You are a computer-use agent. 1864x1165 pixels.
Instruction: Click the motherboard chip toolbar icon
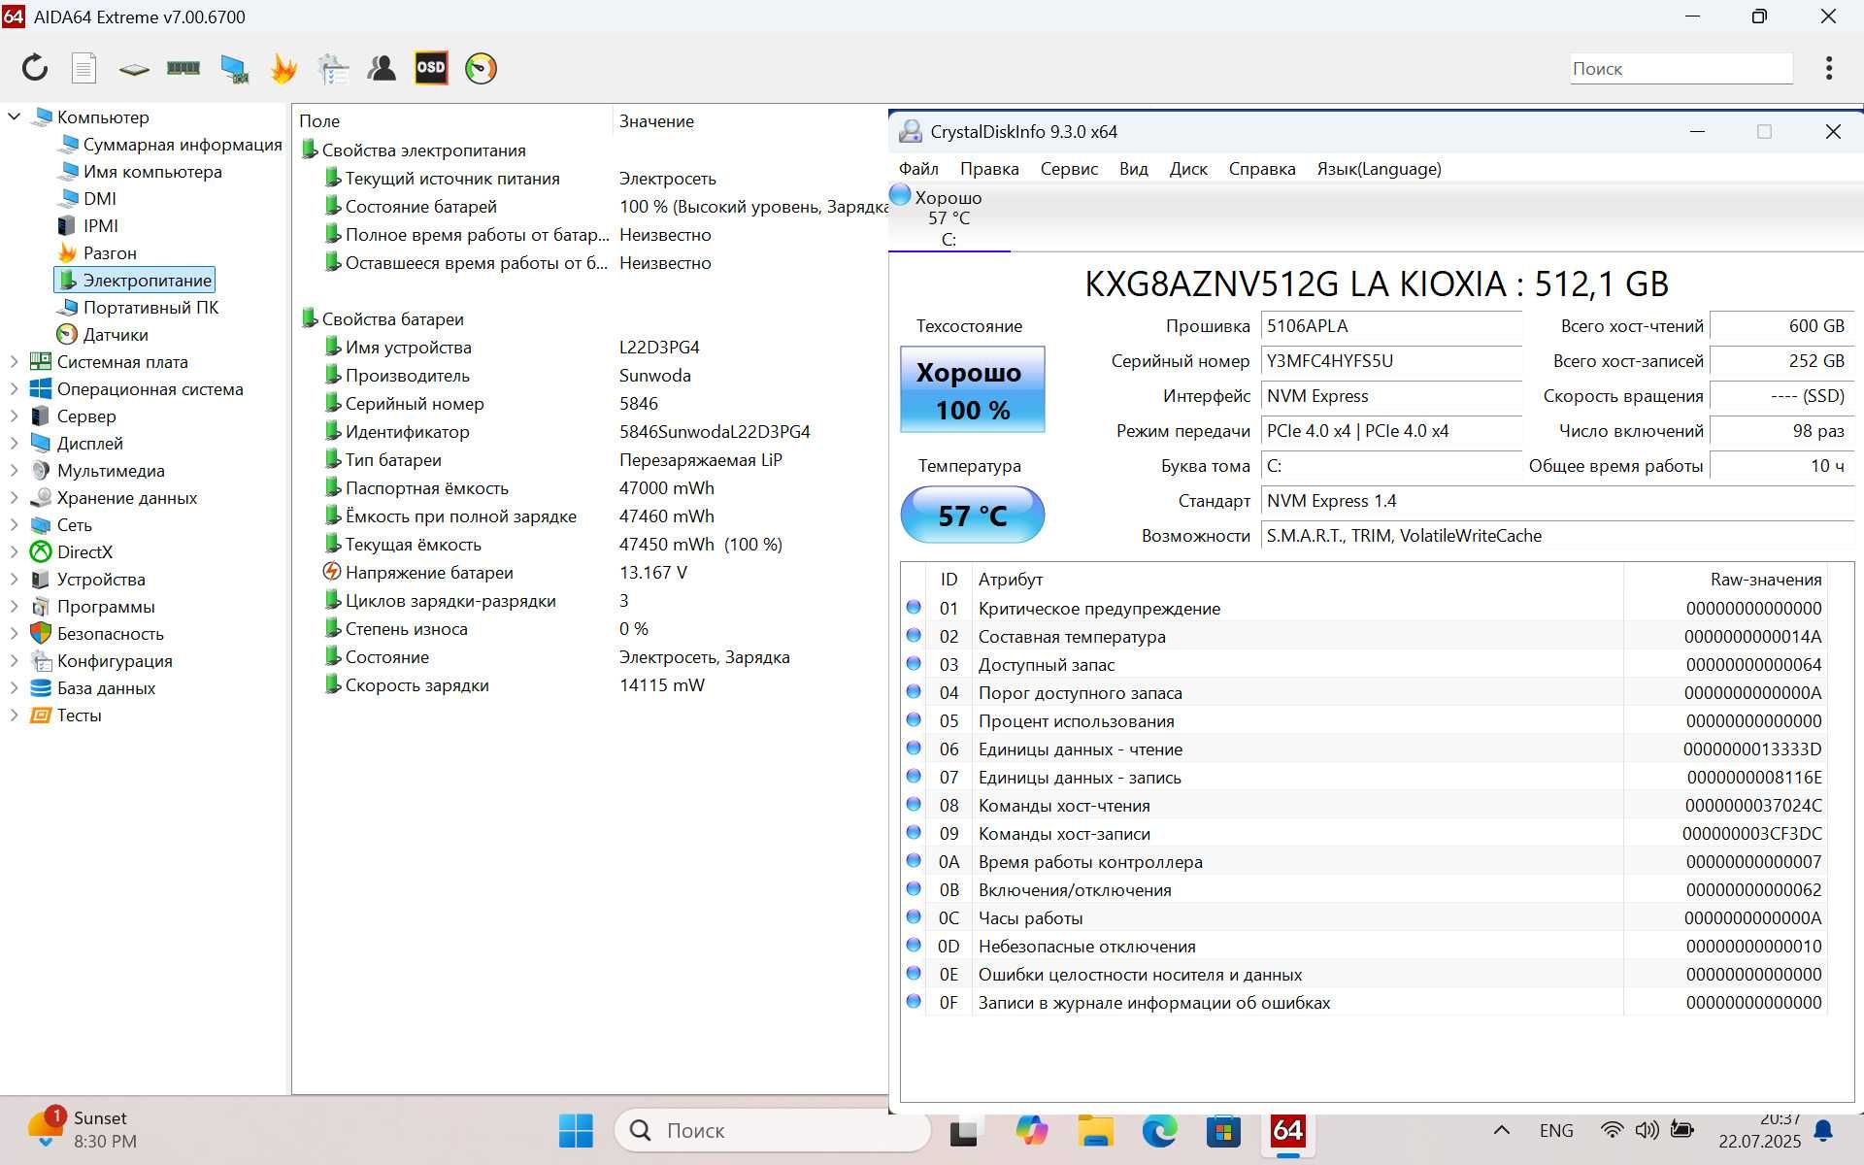point(134,69)
